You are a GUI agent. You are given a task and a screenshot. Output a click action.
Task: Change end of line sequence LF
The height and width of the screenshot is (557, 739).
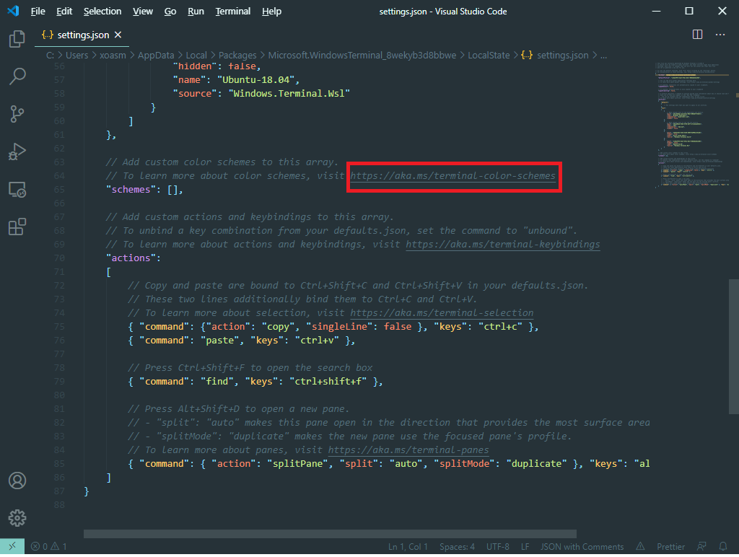tap(525, 547)
